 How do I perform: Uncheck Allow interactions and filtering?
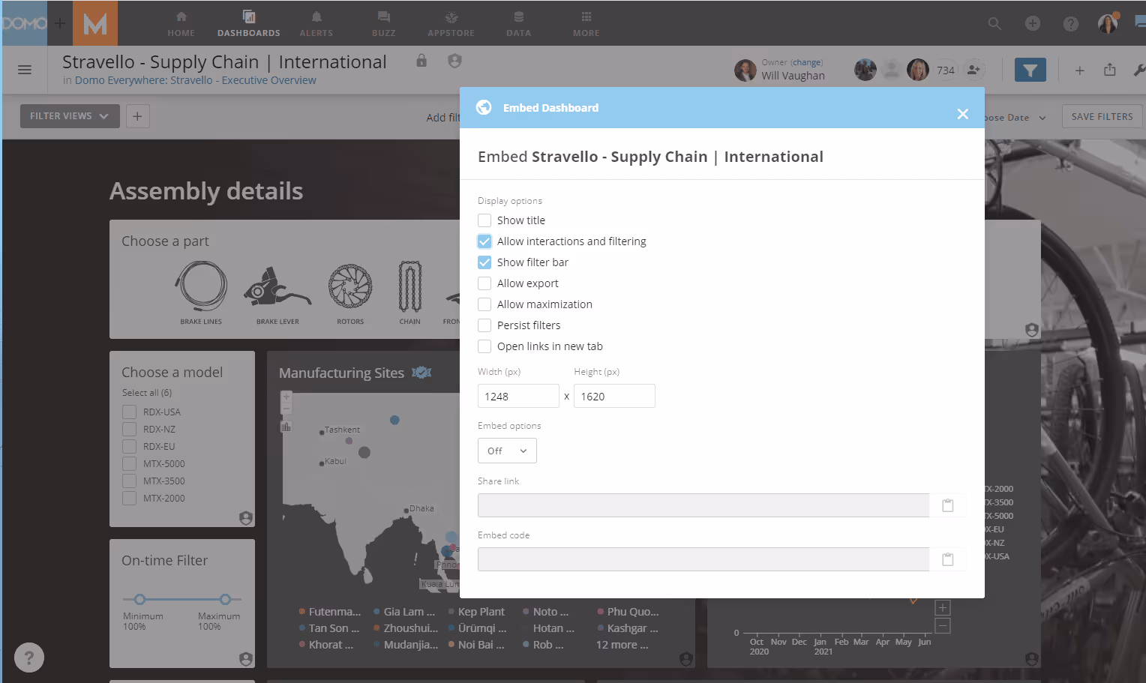tap(484, 241)
